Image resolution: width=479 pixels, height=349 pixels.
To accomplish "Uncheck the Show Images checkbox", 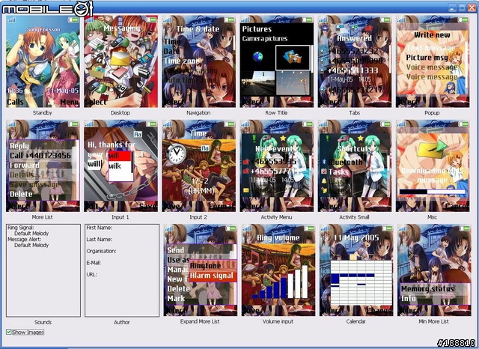I will pos(9,332).
